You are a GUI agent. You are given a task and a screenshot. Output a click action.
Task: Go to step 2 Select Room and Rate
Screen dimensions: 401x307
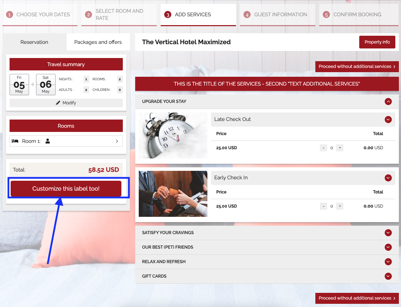[119, 15]
